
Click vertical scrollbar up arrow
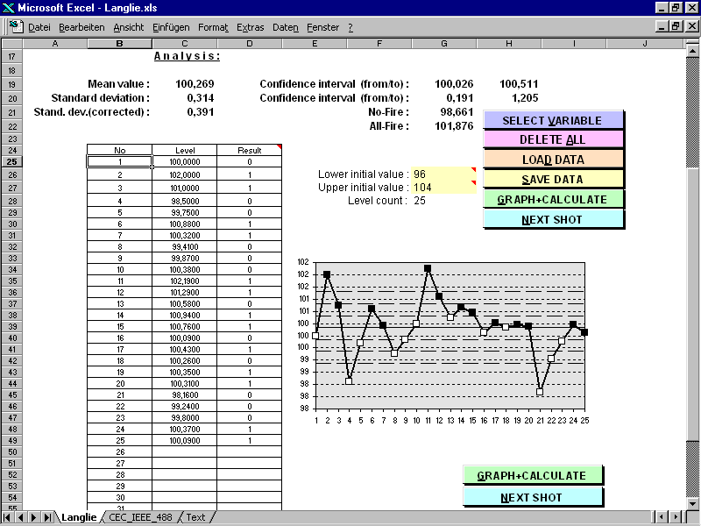pyautogui.click(x=692, y=51)
